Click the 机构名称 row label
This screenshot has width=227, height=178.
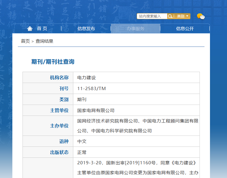[x=59, y=77]
